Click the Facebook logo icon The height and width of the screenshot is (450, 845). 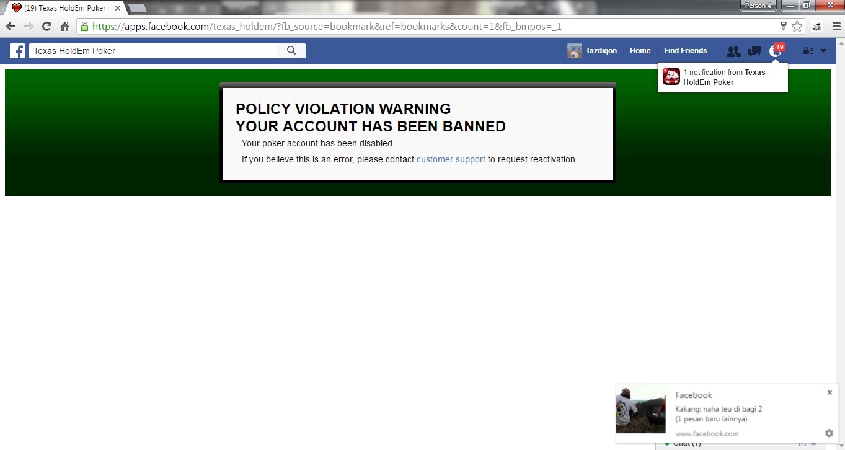17,51
